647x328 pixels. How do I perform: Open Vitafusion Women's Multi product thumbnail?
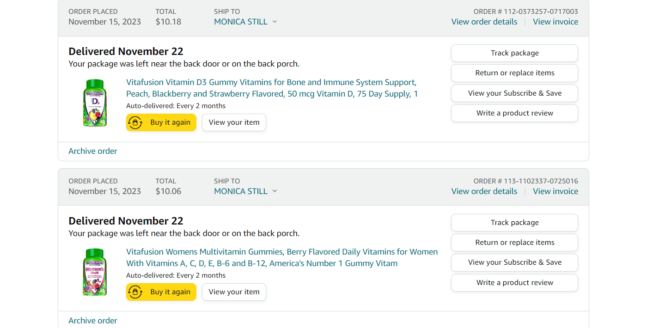pyautogui.click(x=94, y=273)
